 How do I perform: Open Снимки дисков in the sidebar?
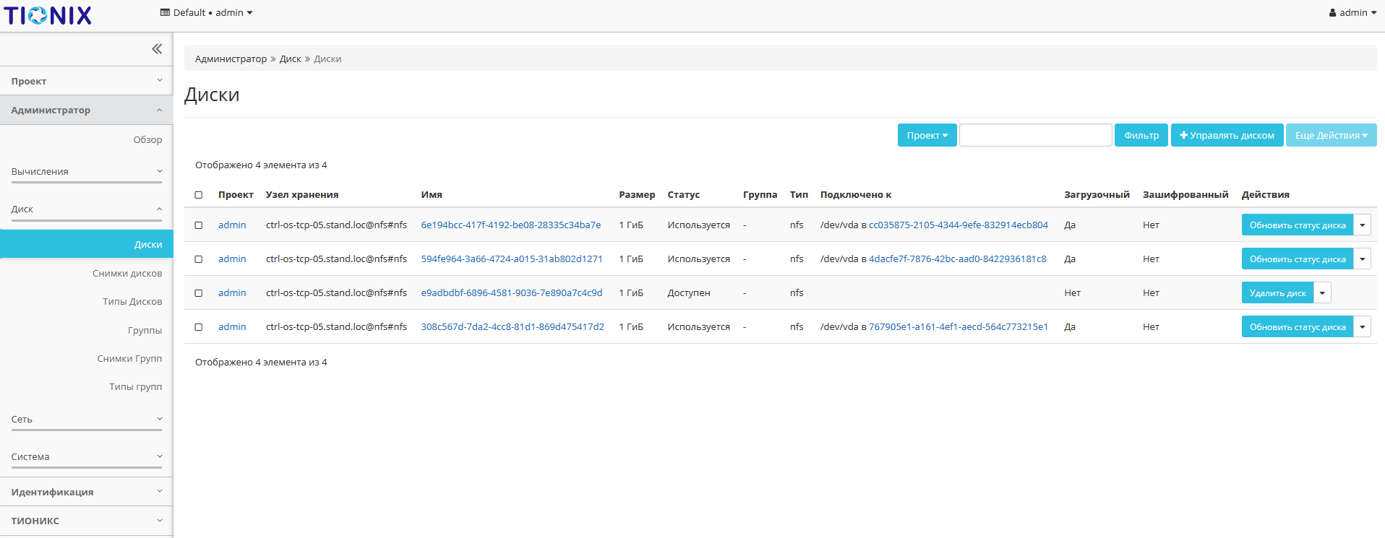pyautogui.click(x=127, y=273)
